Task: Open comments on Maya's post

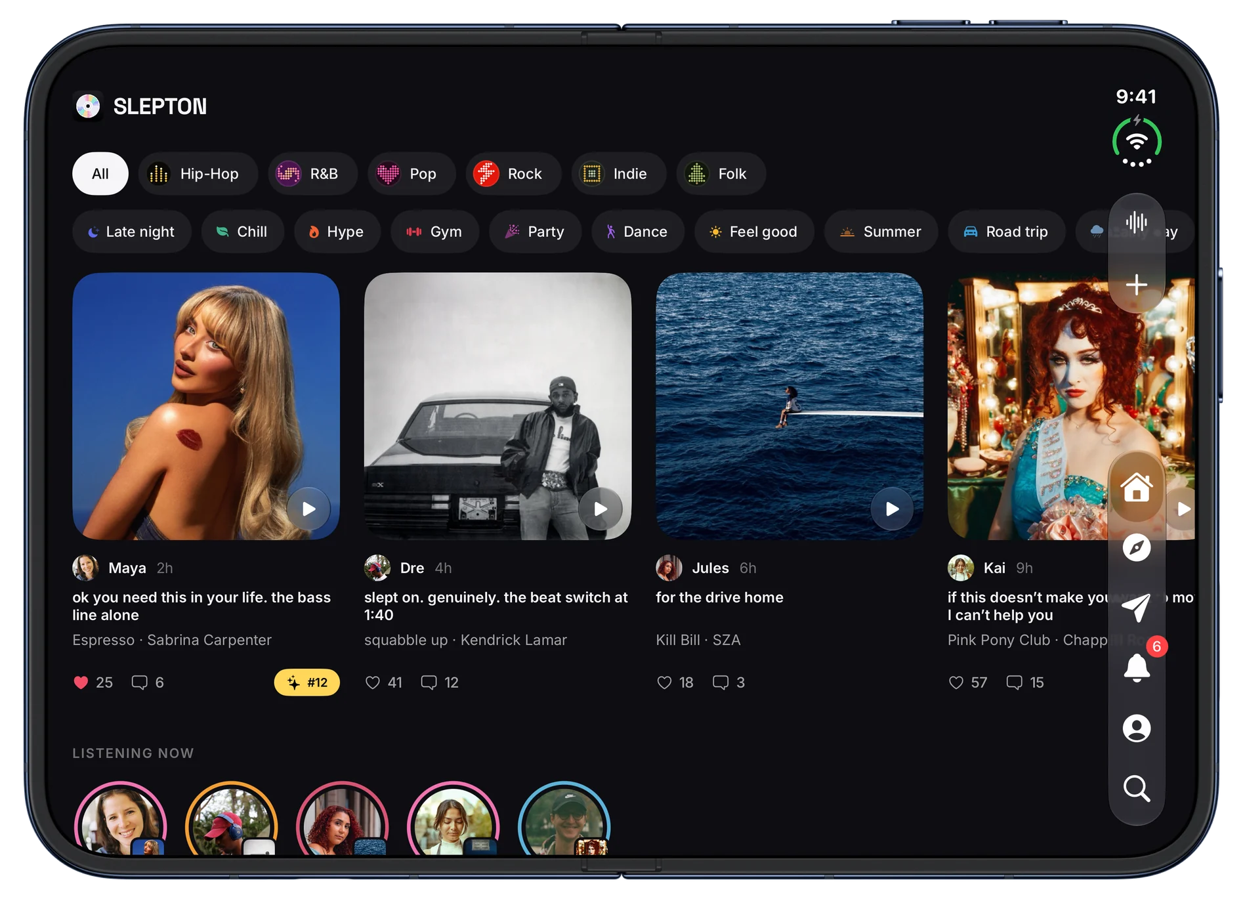Action: (148, 682)
